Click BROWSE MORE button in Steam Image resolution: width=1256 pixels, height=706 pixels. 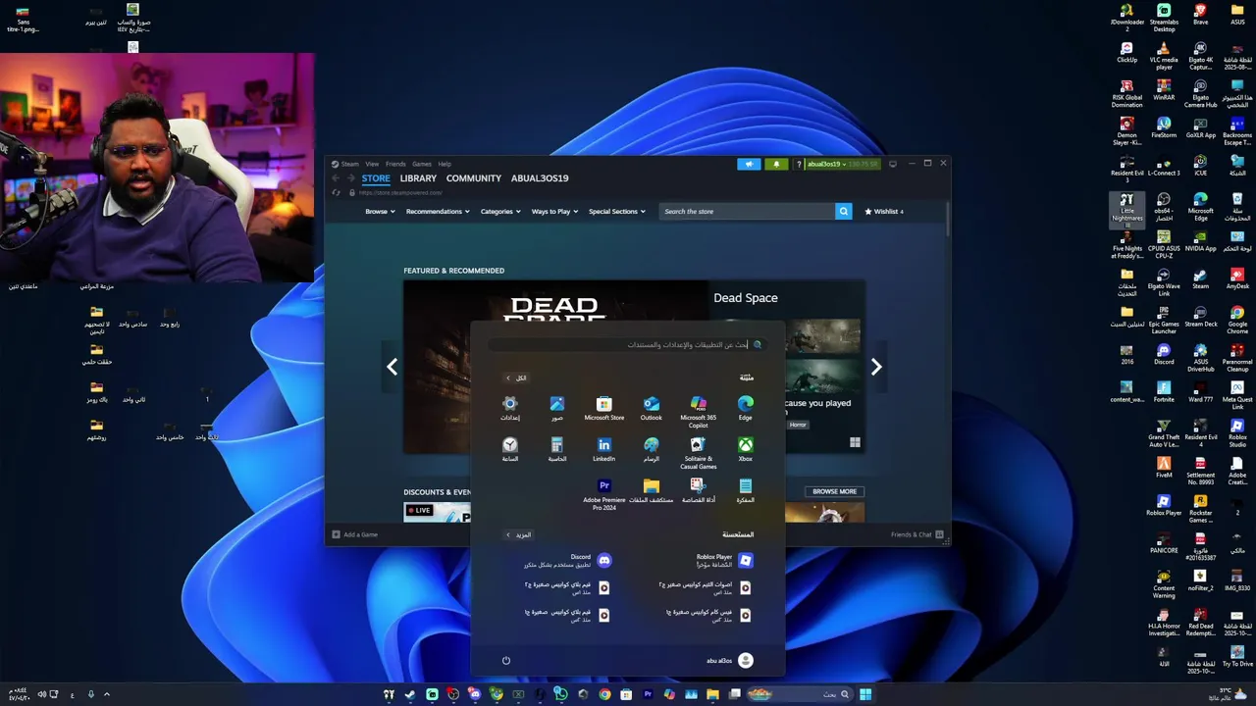[x=834, y=491]
